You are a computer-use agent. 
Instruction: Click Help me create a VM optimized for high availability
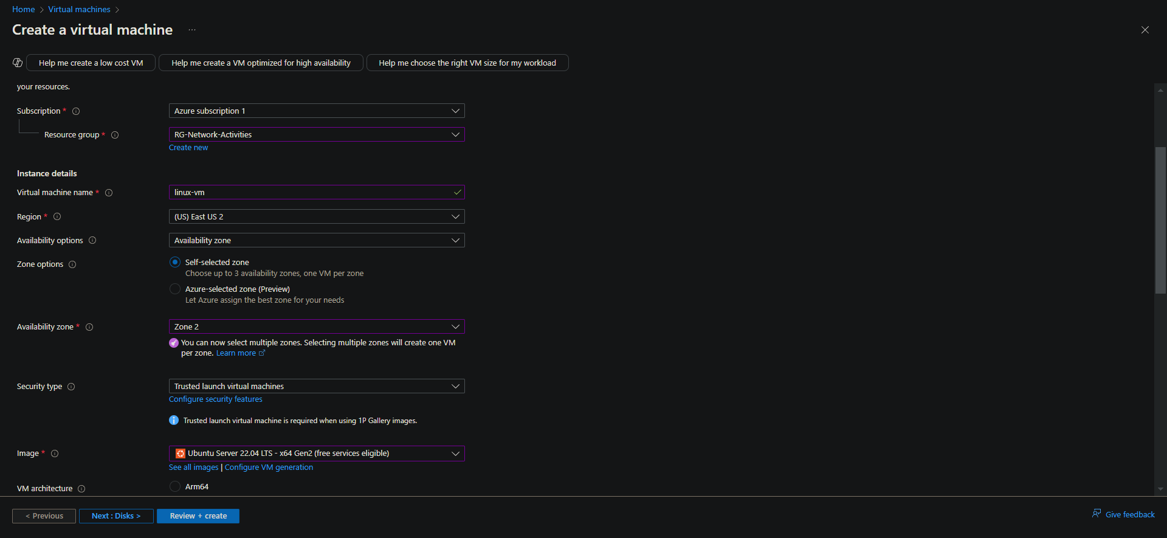coord(261,63)
